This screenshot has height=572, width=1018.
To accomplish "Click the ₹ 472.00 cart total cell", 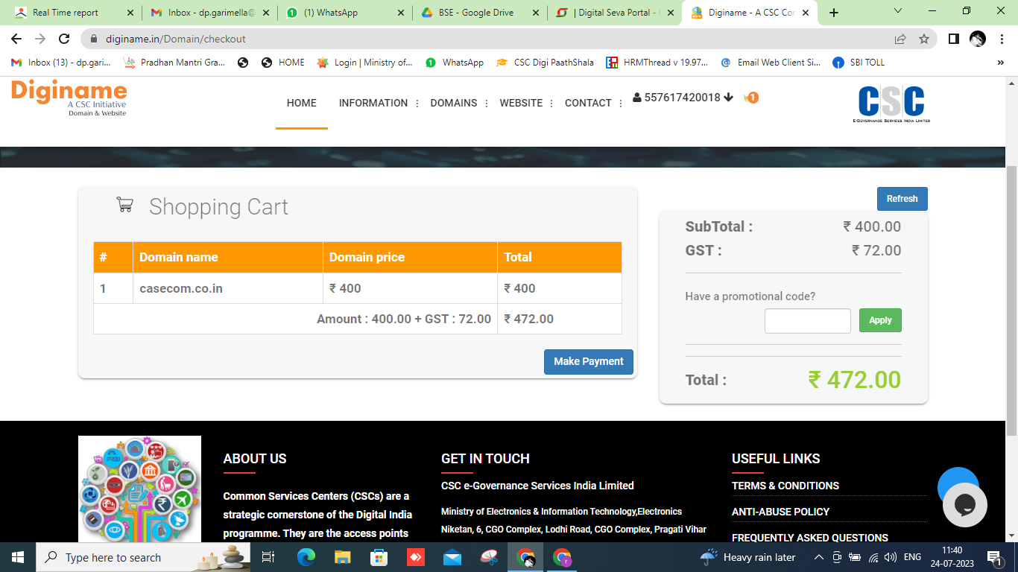I will [560, 319].
